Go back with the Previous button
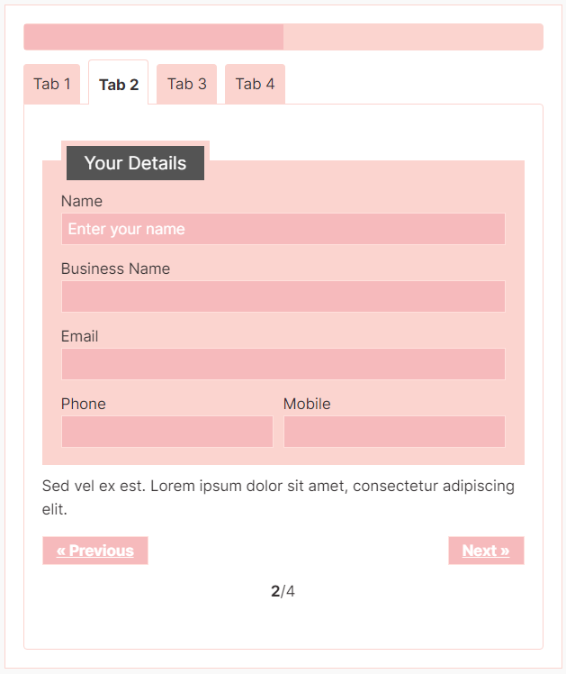The height and width of the screenshot is (674, 566). click(x=95, y=551)
